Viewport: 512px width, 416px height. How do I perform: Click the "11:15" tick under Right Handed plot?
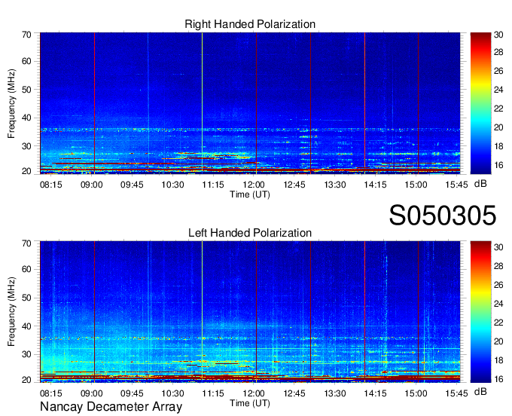tap(213, 185)
